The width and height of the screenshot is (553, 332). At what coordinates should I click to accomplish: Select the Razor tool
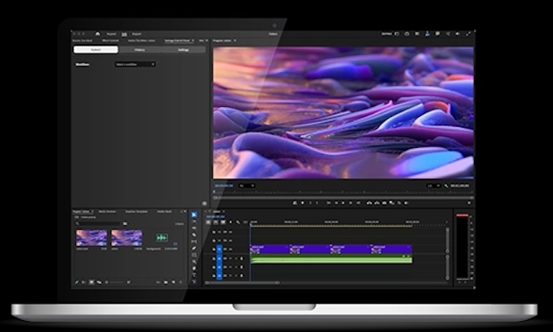pos(194,235)
